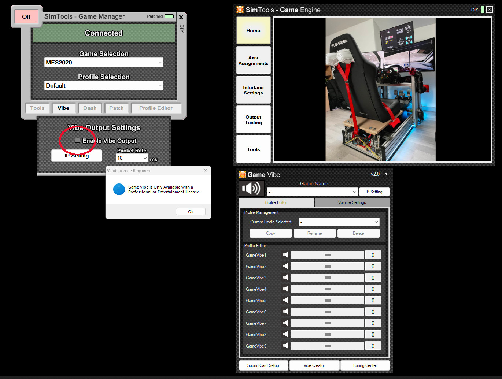Click the GameVibe1 value field
The image size is (502, 379).
tap(373, 255)
